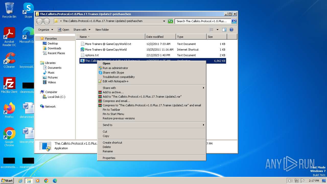
Task: Open Properties from the context menu
Action: tap(152, 158)
